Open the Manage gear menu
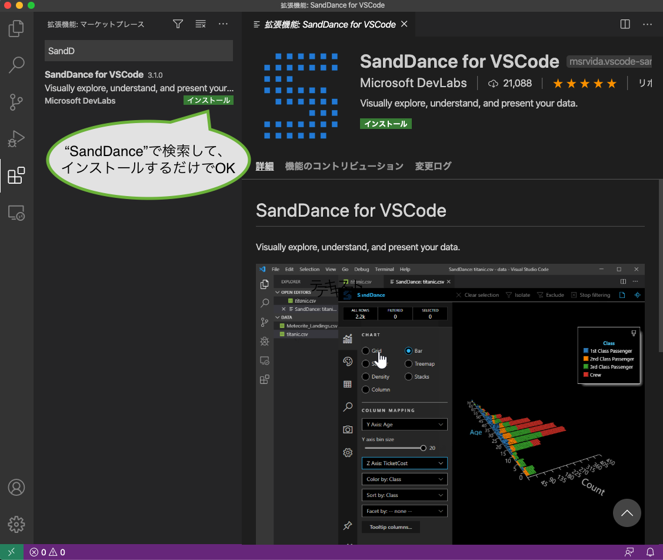The width and height of the screenshot is (663, 560). pyautogui.click(x=16, y=524)
